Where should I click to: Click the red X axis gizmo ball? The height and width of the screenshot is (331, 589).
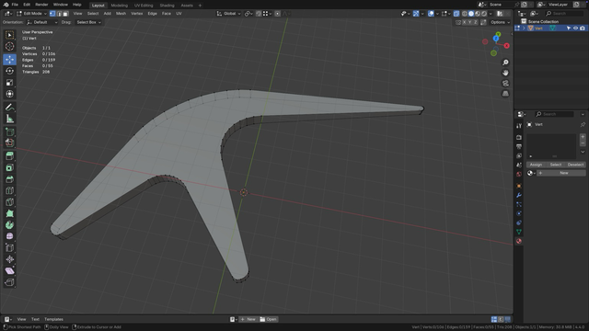(x=507, y=46)
